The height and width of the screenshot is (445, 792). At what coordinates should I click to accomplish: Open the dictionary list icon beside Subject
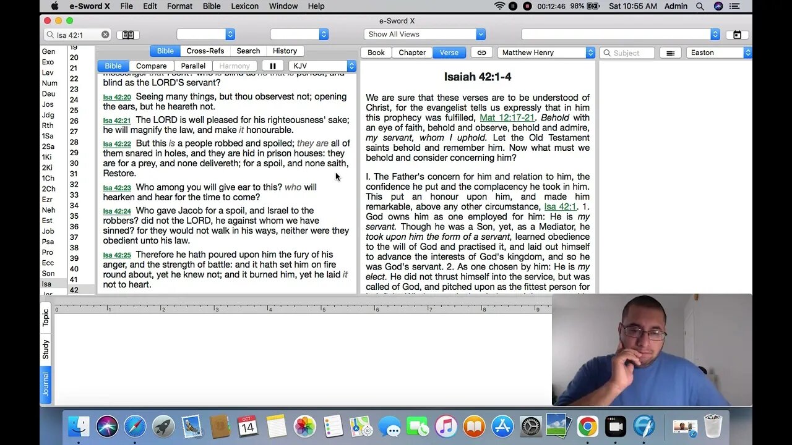click(670, 53)
